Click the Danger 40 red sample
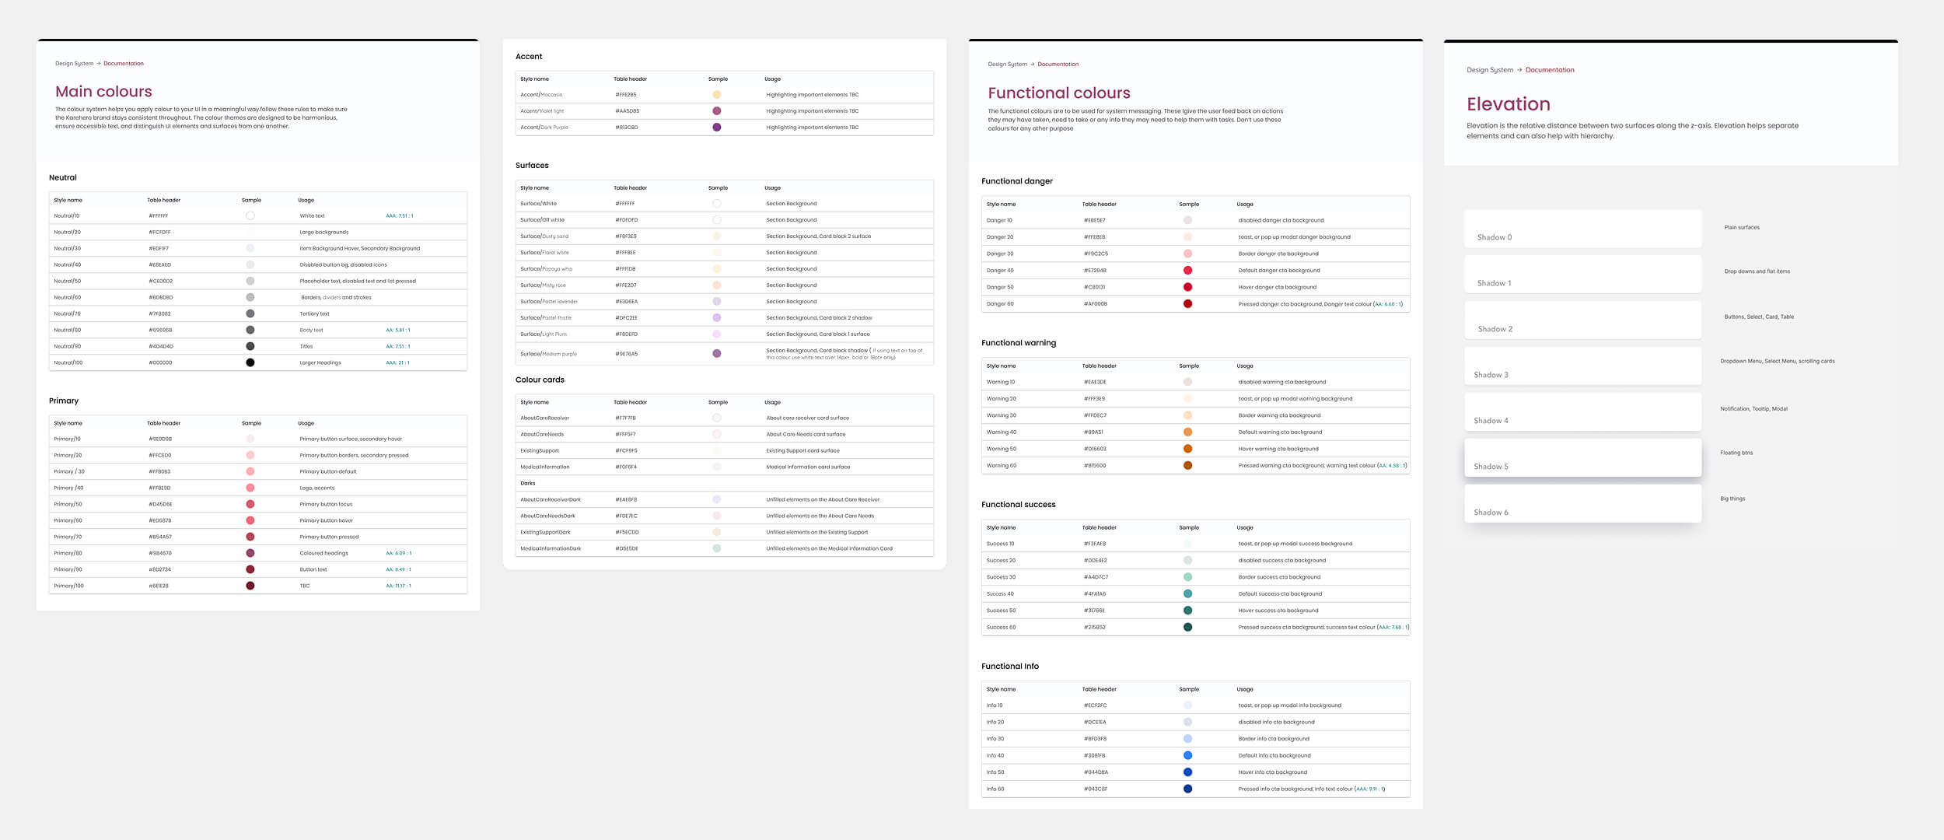The height and width of the screenshot is (840, 1944). pos(1187,271)
